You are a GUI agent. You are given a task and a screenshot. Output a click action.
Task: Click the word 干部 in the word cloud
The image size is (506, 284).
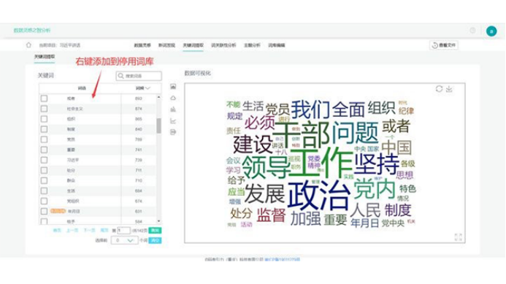(302, 134)
